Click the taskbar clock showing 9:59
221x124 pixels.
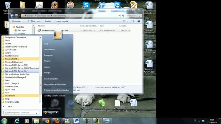coord(212,121)
